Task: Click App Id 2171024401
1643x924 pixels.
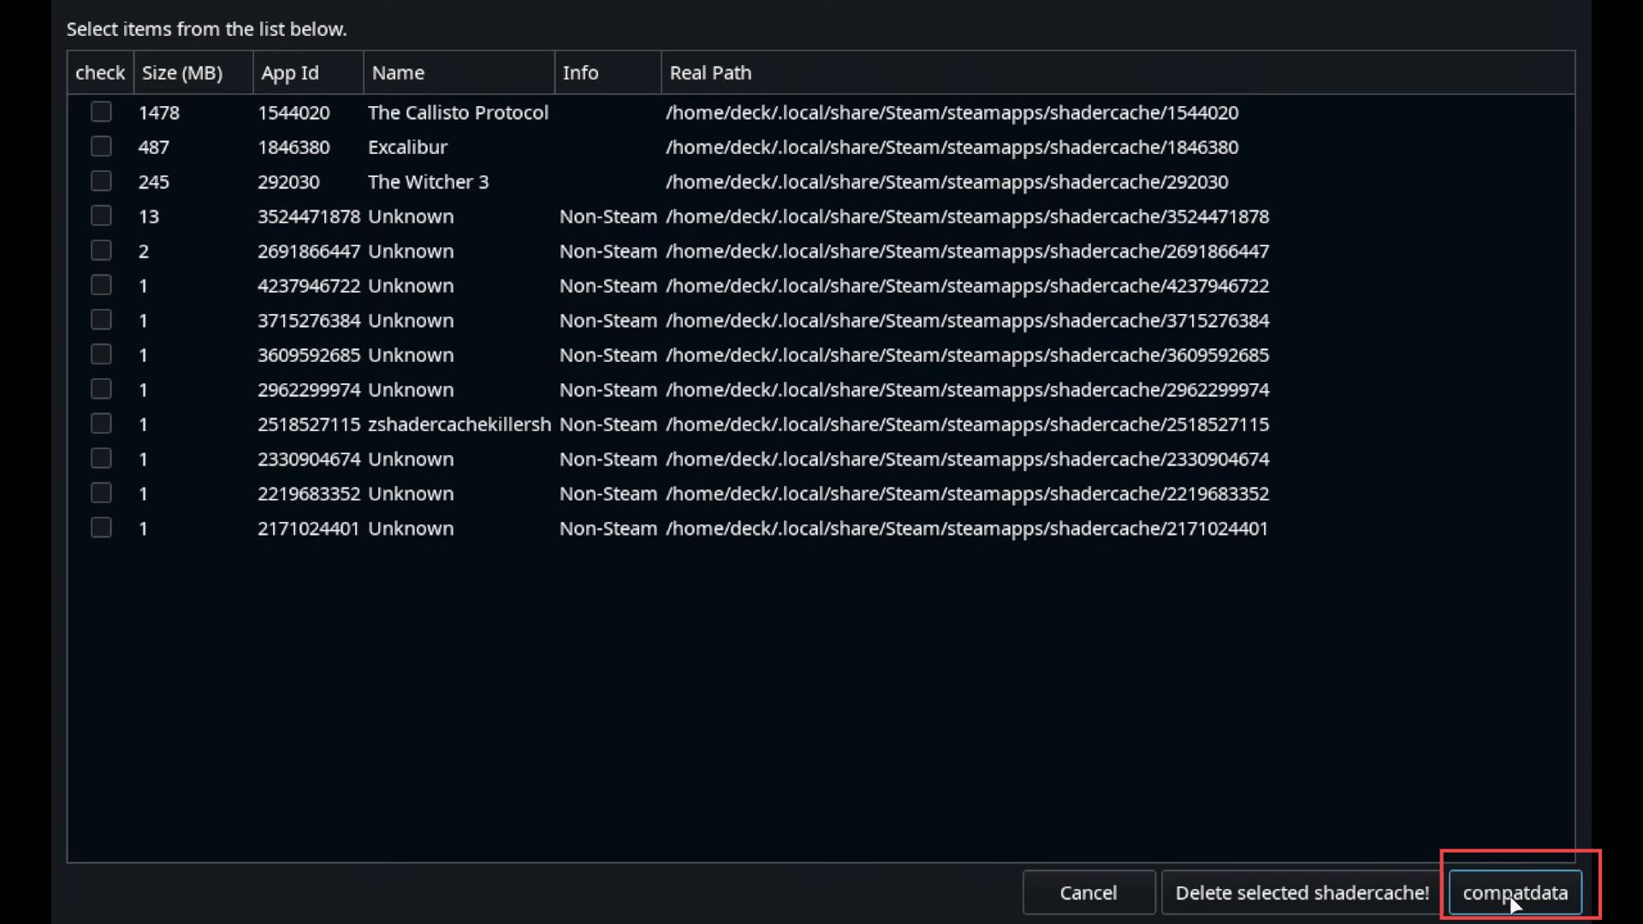Action: coord(309,528)
